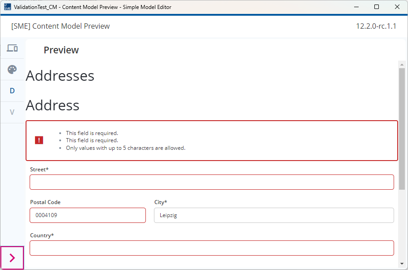Screen dimensions: 408x270
Task: Open the device preview sidebar icon
Action: (x=12, y=48)
